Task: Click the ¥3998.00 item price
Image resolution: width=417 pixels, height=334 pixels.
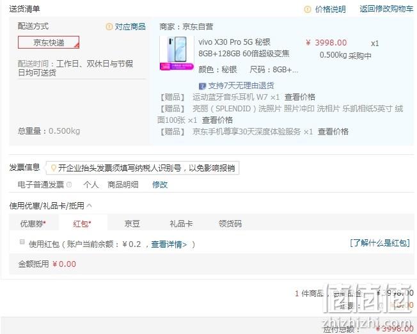Action: 326,43
